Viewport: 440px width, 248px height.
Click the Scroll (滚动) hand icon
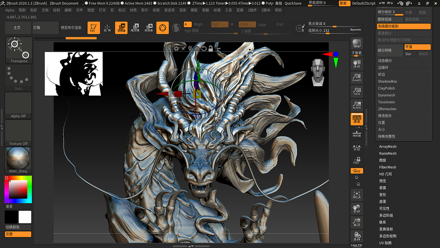[x=357, y=64]
